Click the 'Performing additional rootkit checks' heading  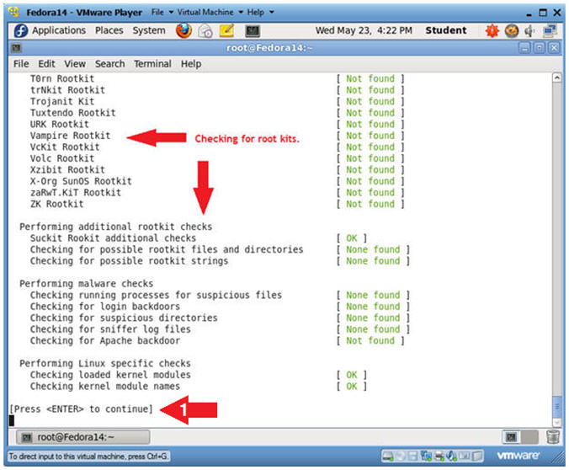click(x=116, y=227)
